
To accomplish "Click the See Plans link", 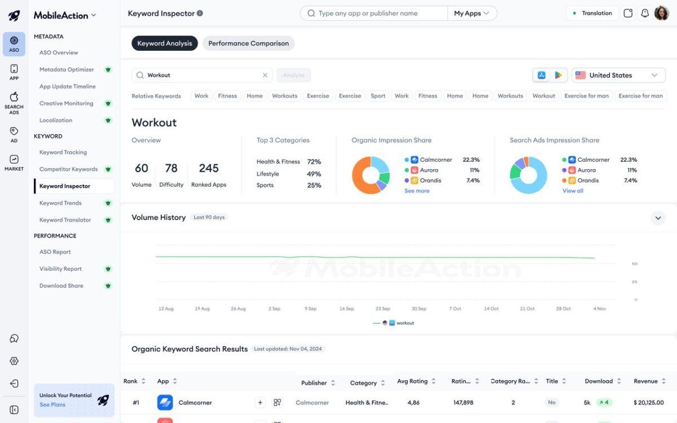I will coord(52,404).
